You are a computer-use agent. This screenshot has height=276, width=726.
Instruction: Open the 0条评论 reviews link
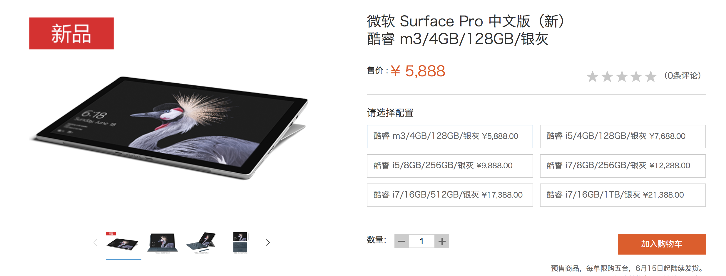682,76
